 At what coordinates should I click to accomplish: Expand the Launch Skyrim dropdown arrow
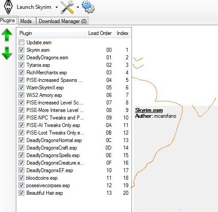tap(56, 7)
